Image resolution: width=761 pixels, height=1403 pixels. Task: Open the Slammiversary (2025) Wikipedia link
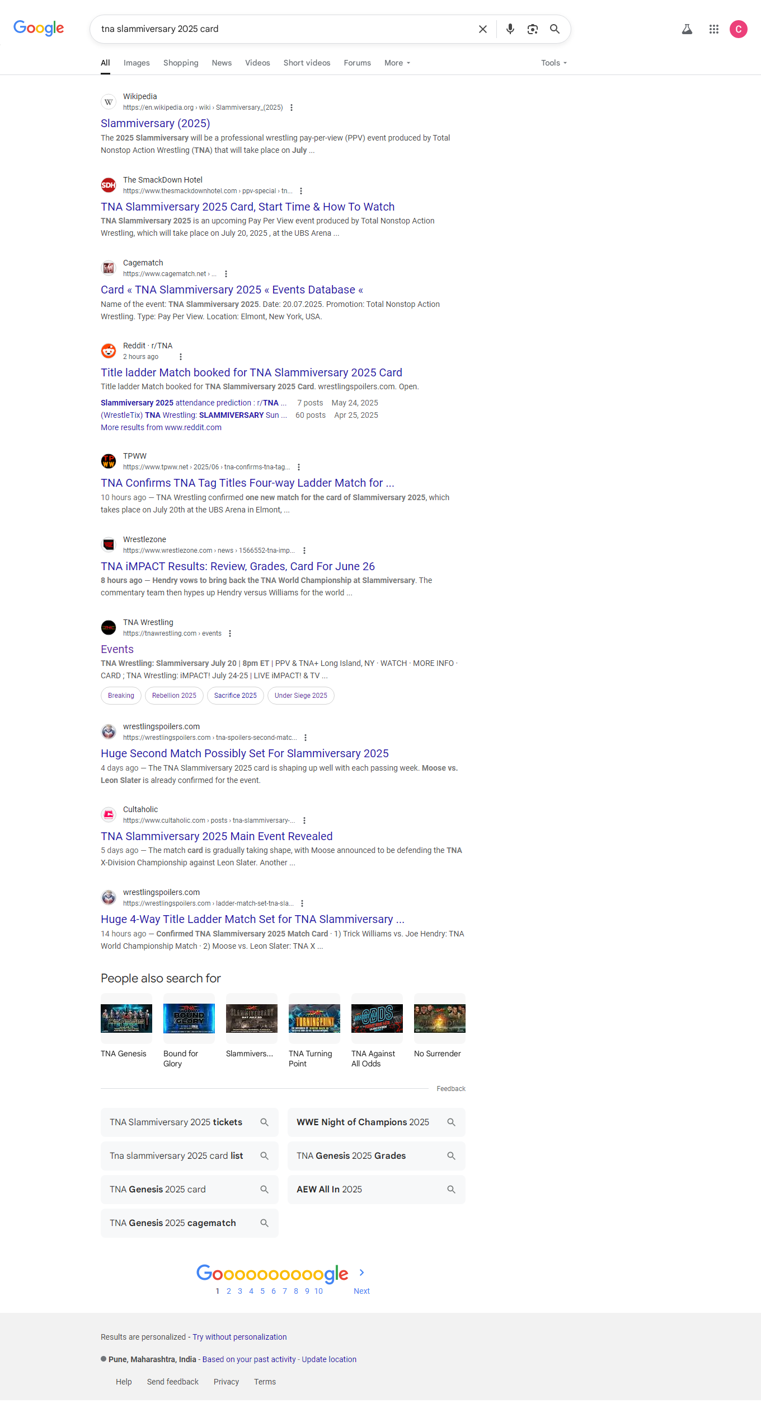pyautogui.click(x=156, y=123)
